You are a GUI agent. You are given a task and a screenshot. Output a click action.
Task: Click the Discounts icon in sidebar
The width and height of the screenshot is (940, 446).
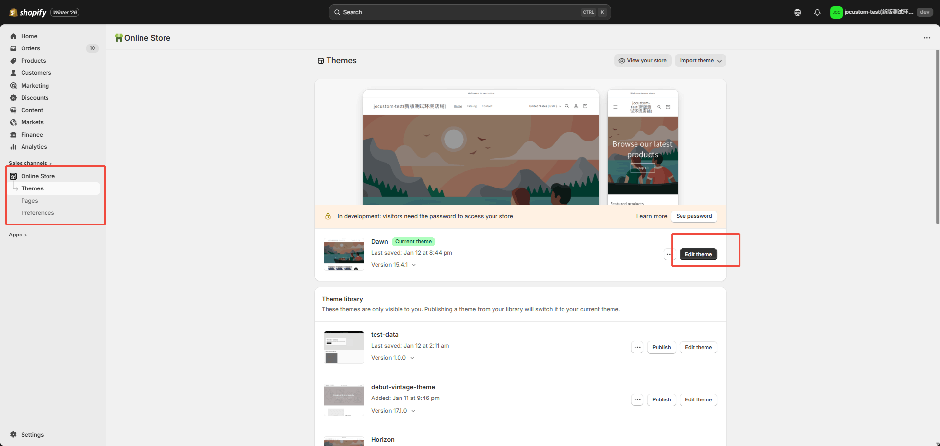pos(13,98)
